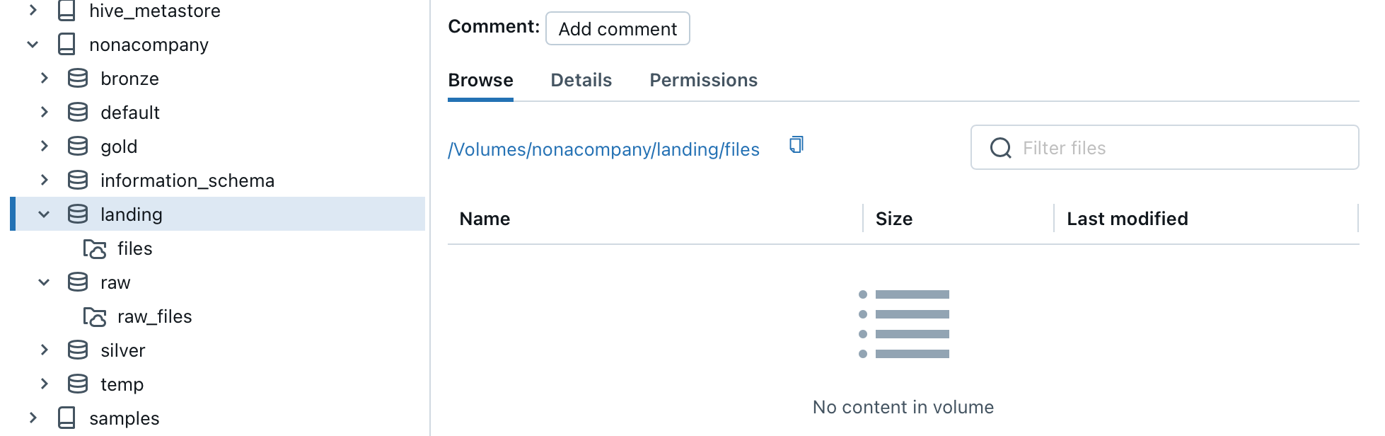Focus the Filter files search field
This screenshot has width=1385, height=436.
(x=1181, y=148)
